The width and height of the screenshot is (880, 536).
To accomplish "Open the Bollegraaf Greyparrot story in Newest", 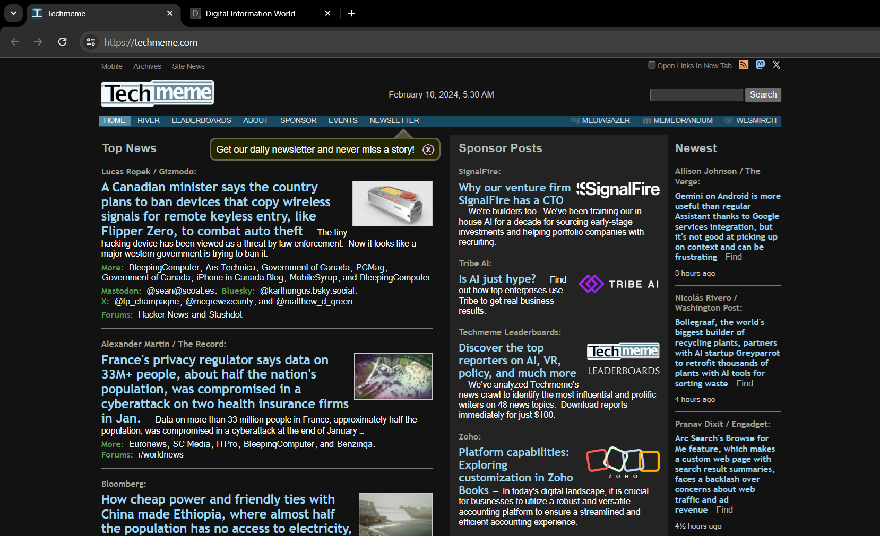I will [727, 353].
